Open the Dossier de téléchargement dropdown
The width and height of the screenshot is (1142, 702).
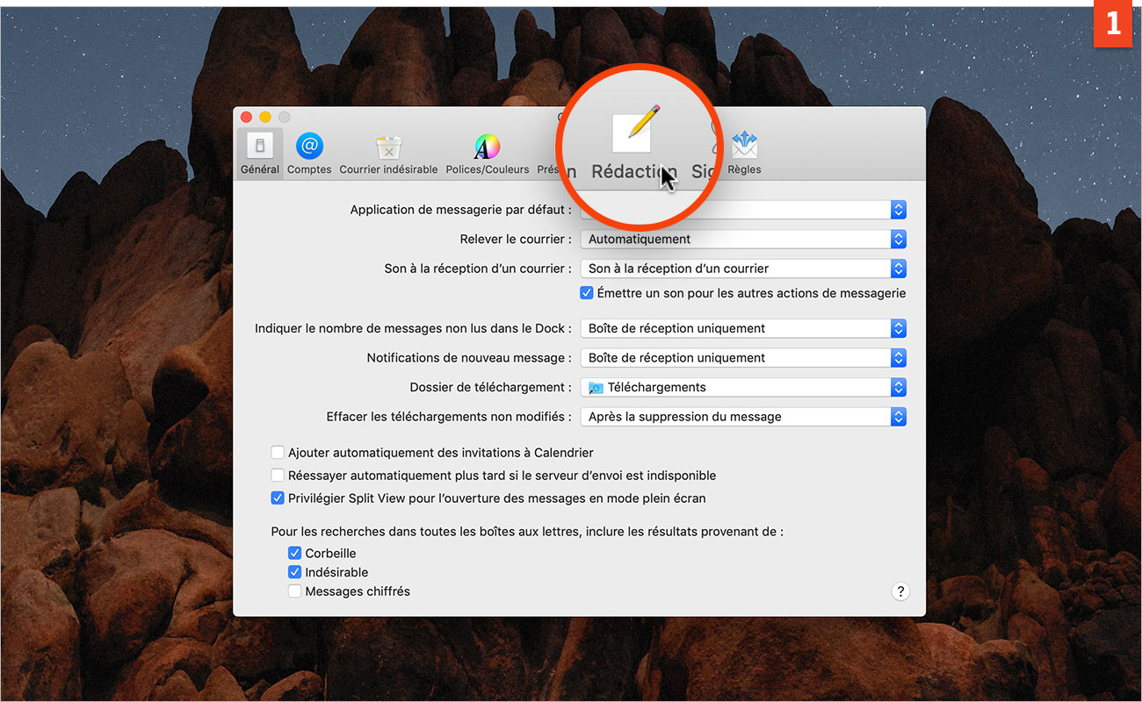tap(743, 387)
